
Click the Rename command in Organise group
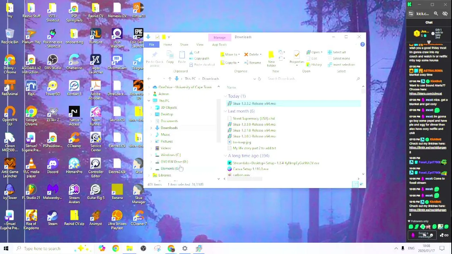(x=252, y=63)
